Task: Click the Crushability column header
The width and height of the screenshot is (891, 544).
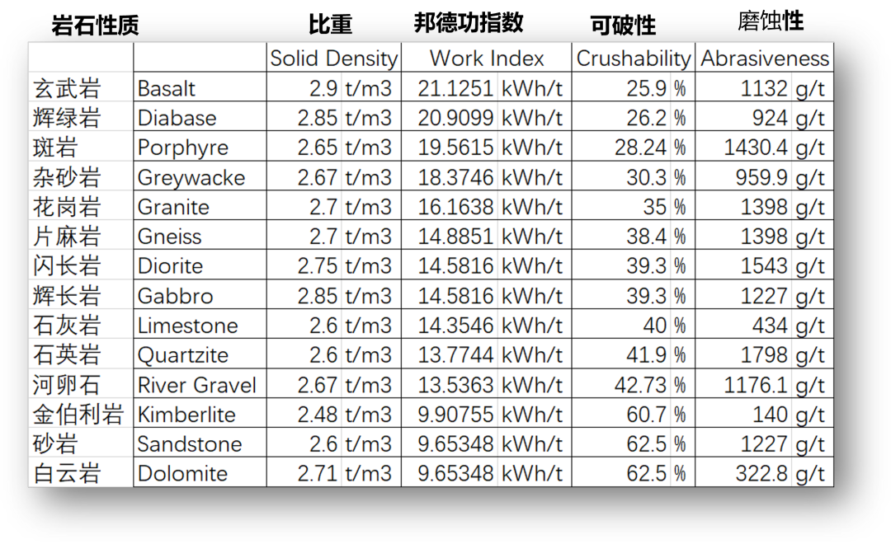Action: click(x=633, y=59)
